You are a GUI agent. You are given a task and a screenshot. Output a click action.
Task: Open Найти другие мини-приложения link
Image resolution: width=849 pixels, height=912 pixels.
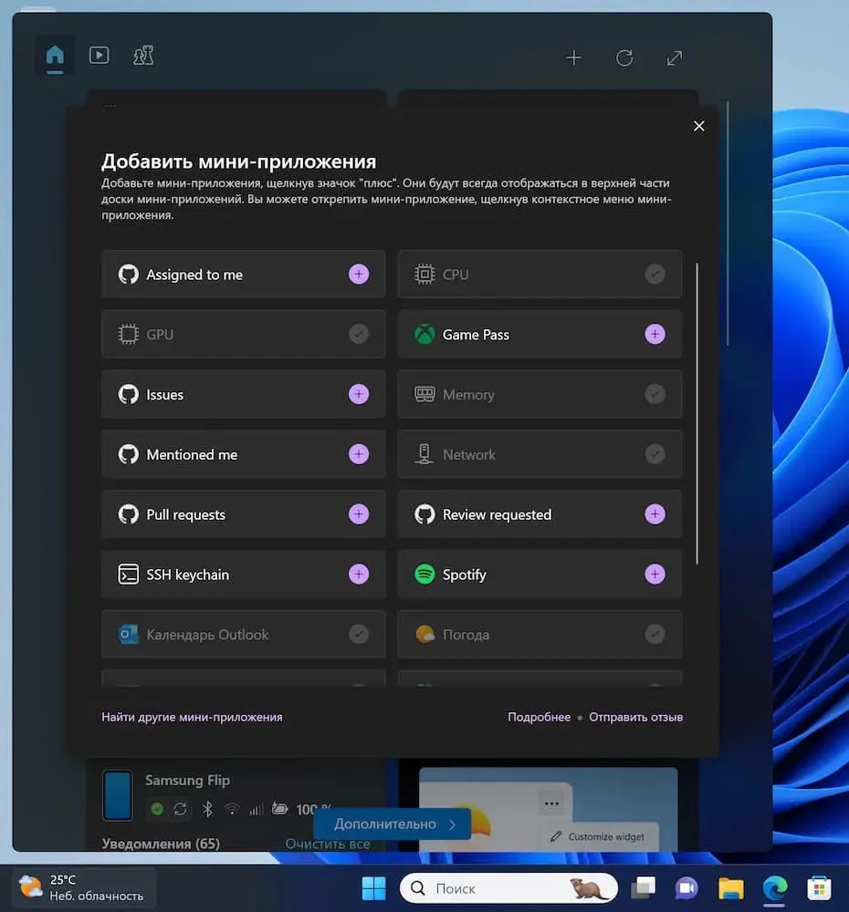[x=192, y=717]
